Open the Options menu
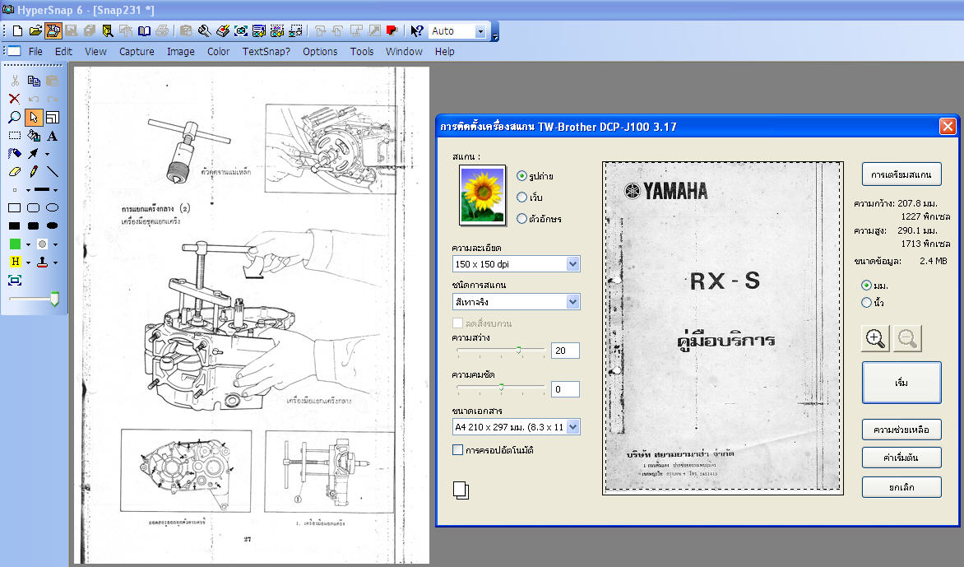The height and width of the screenshot is (567, 964). [320, 52]
